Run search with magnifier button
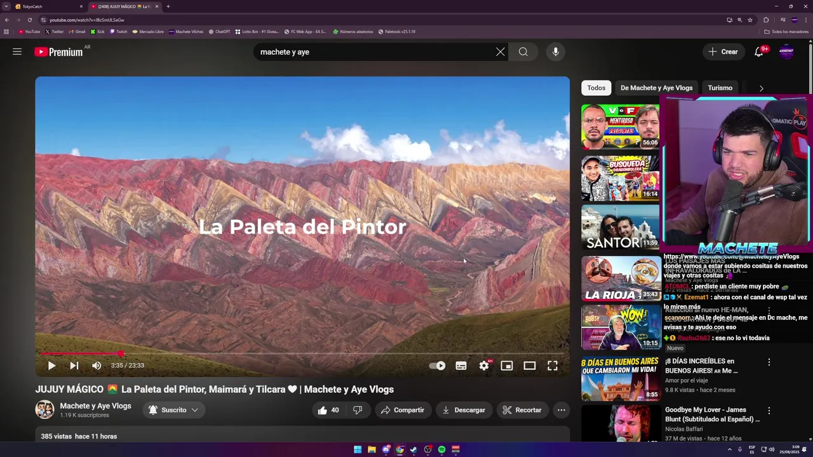 [523, 52]
